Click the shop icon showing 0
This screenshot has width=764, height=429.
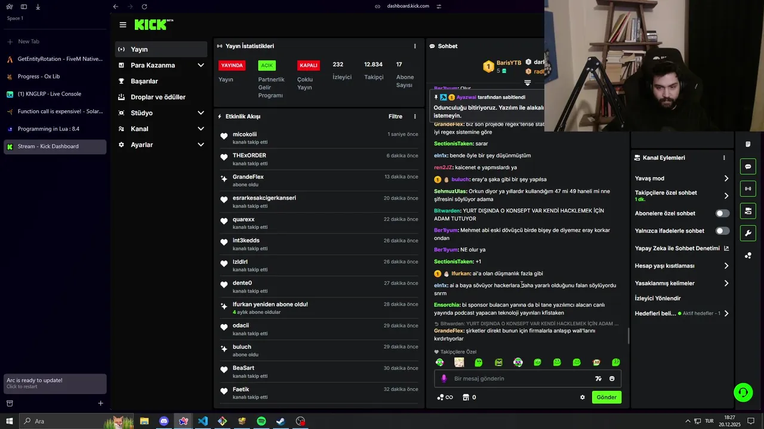point(469,397)
